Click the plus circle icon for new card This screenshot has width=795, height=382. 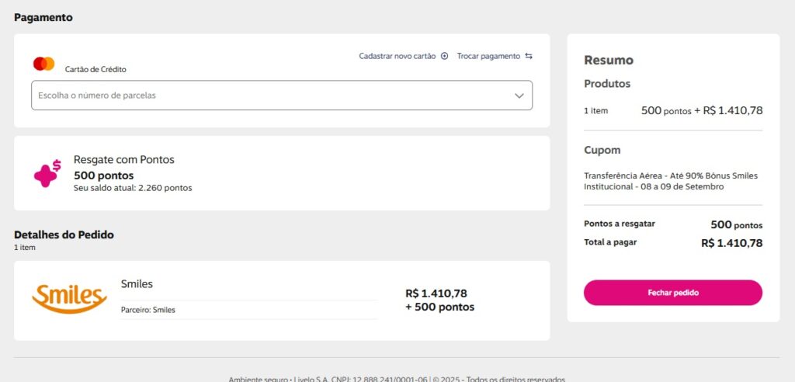445,56
